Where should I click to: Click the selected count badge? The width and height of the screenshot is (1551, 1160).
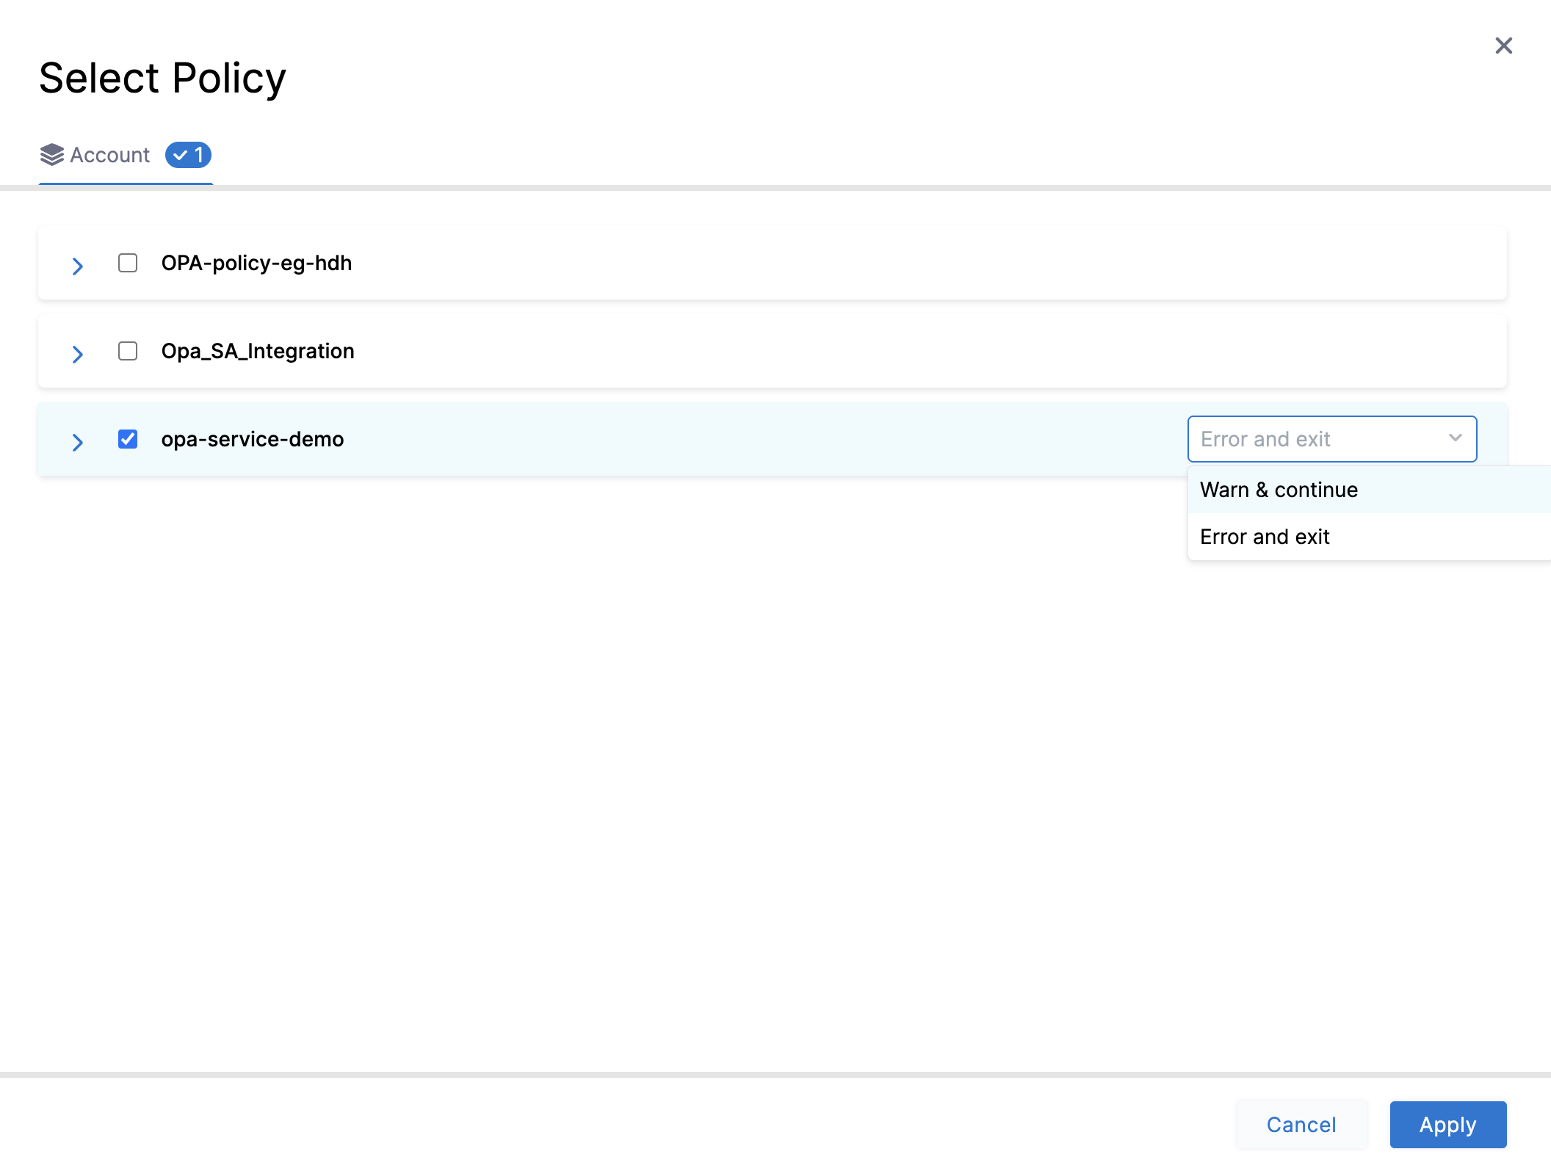coord(188,155)
